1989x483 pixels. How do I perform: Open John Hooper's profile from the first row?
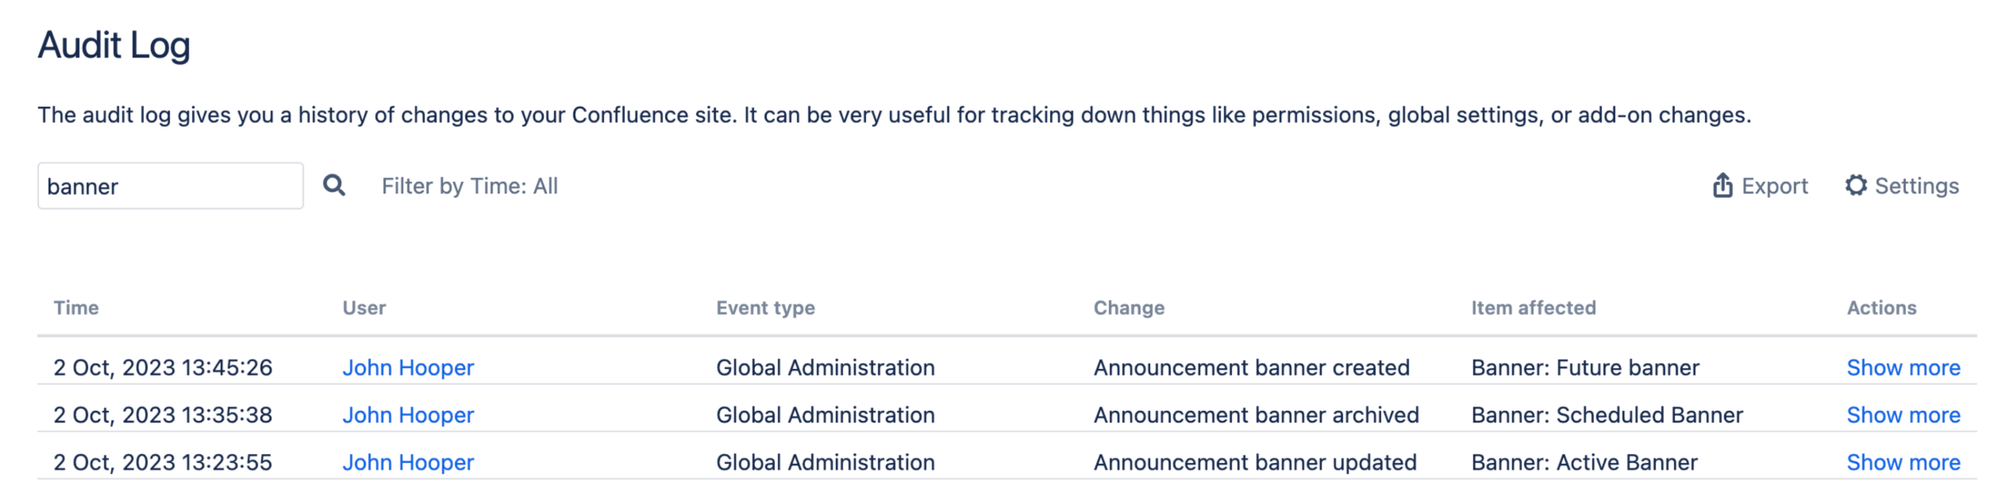click(x=408, y=367)
